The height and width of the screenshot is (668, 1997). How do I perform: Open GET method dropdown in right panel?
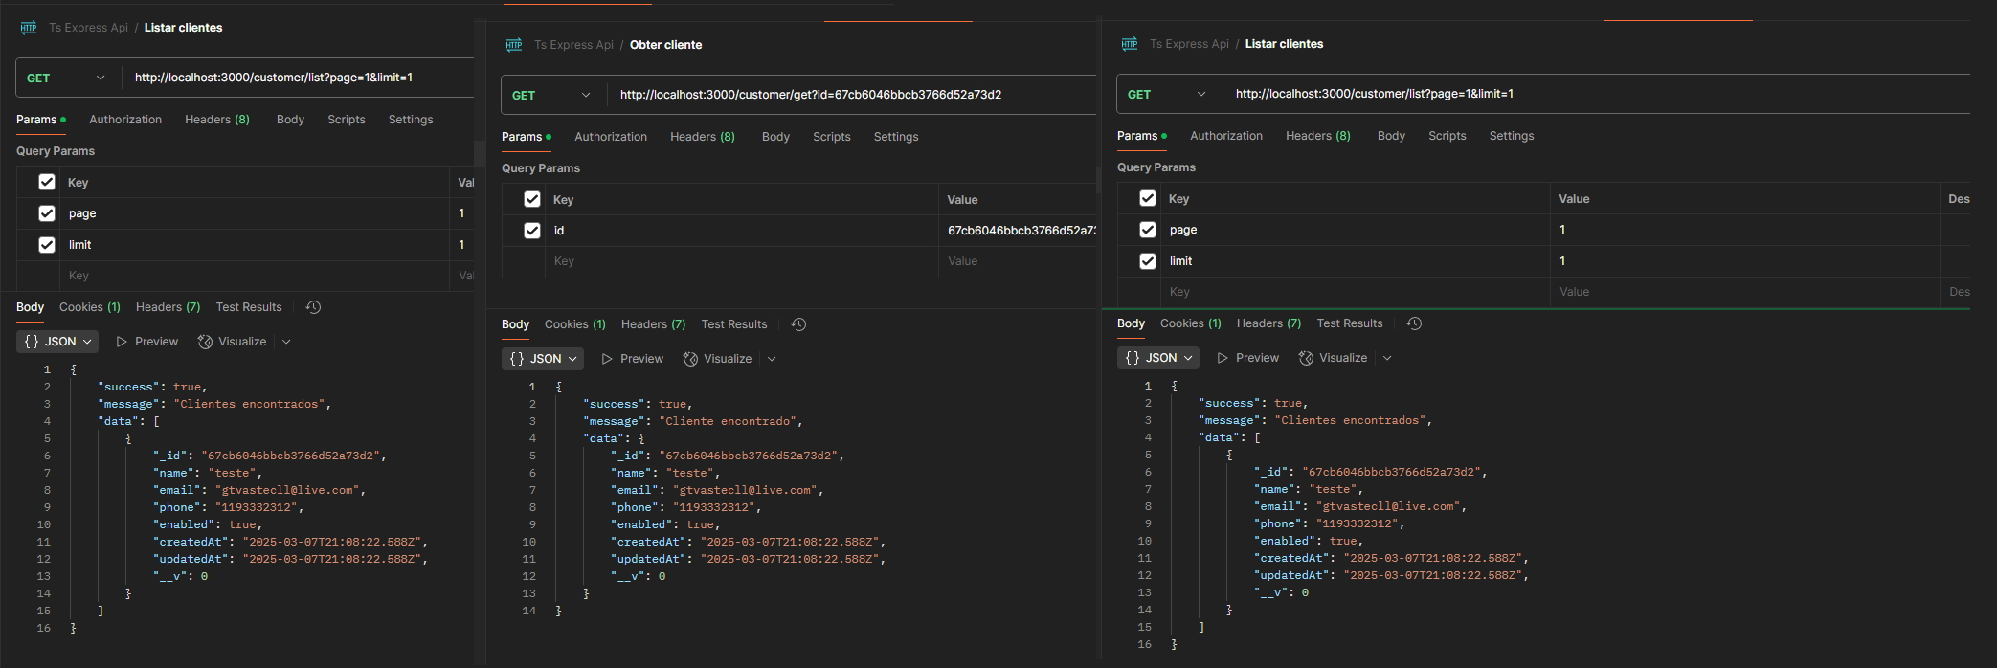tap(1167, 94)
